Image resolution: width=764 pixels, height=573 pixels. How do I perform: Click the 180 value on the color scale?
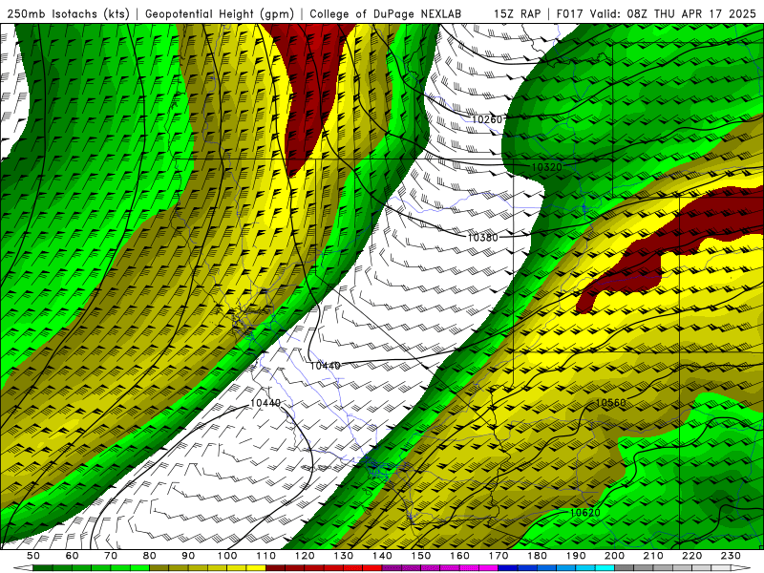coord(537,556)
